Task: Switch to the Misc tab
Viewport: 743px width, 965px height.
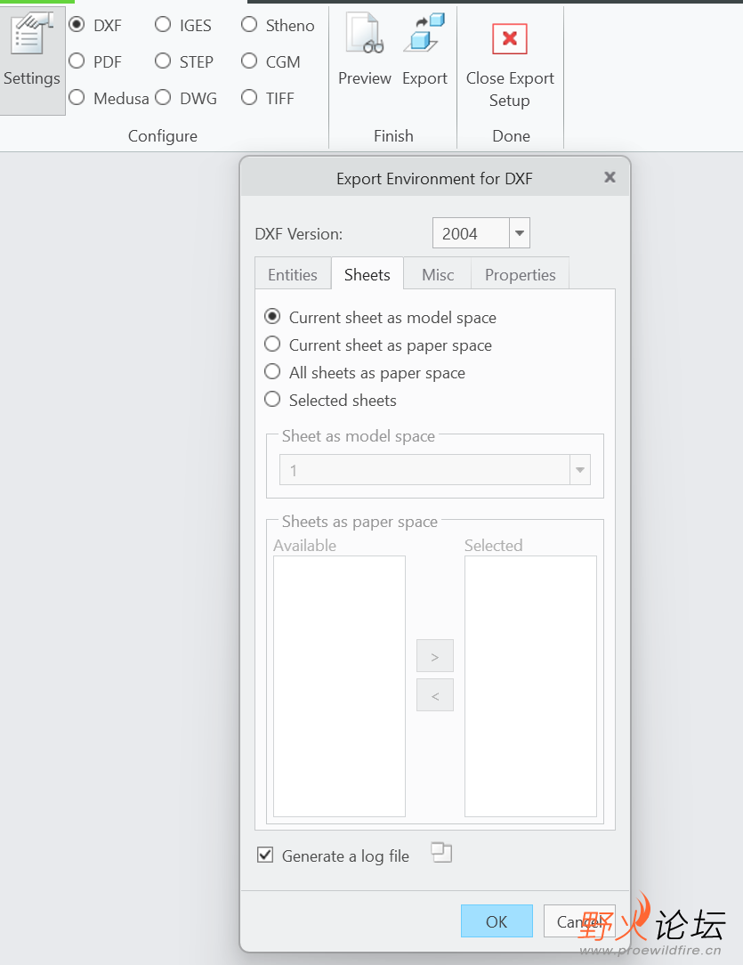Action: point(438,275)
